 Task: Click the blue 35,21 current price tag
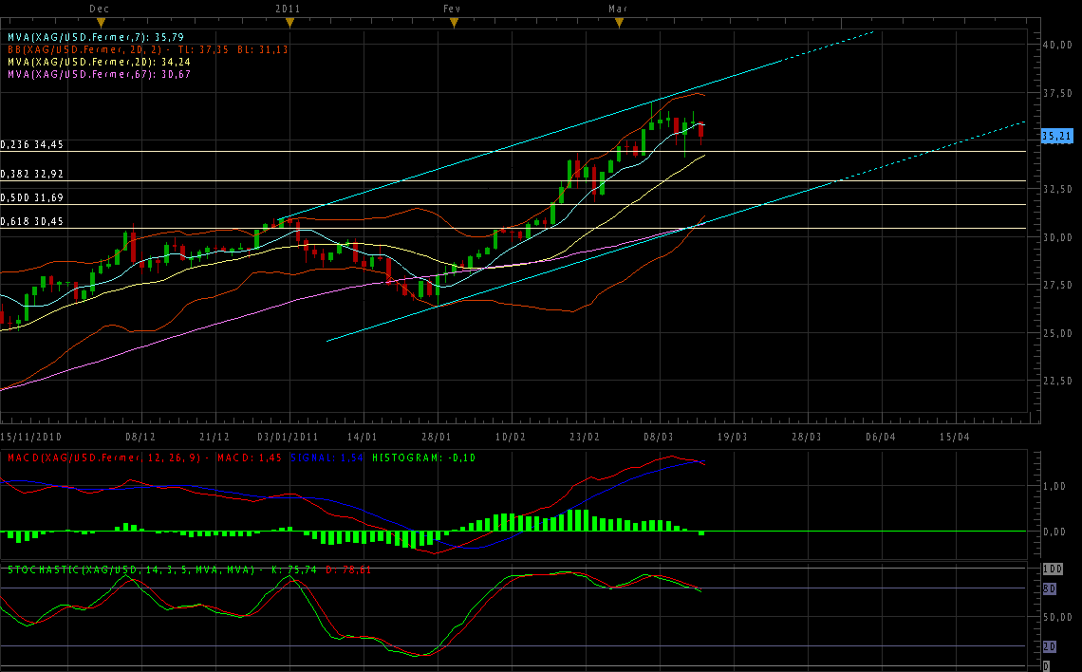click(x=1057, y=136)
